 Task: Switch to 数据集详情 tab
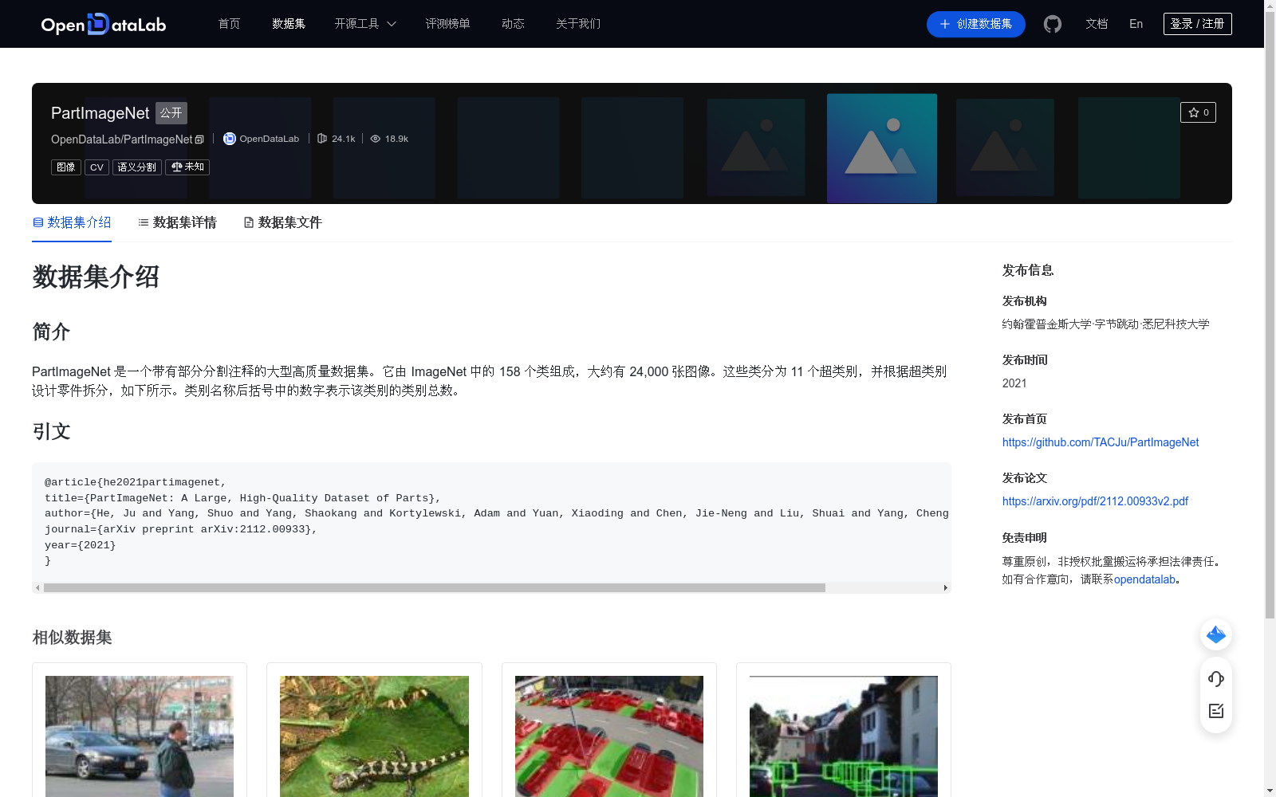pyautogui.click(x=177, y=222)
